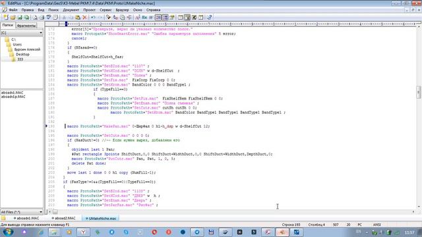Click the Print Preview magnifier icon

point(35,17)
